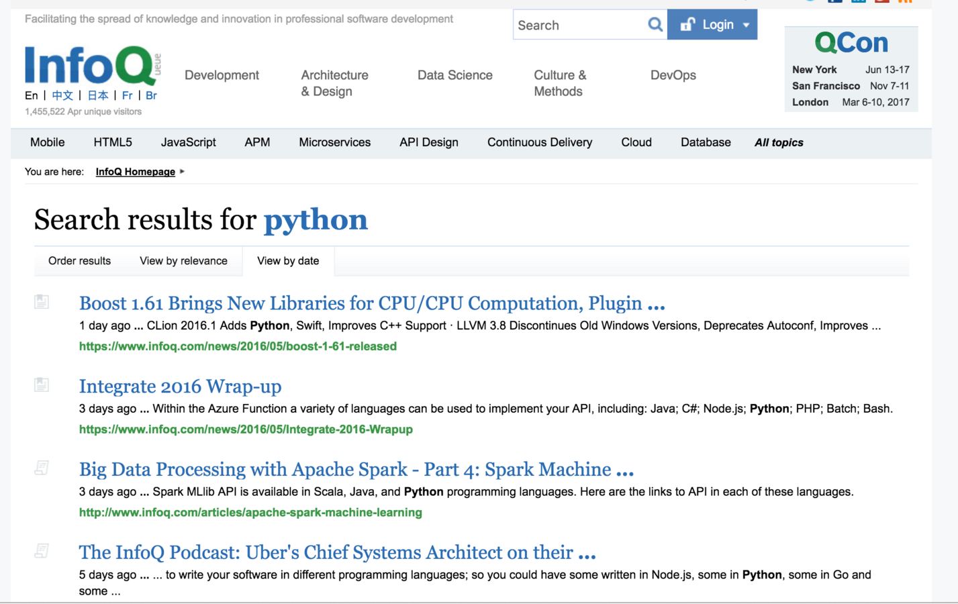Open Architecture & Design menu
Viewport: 958px width, 604px height.
[334, 83]
